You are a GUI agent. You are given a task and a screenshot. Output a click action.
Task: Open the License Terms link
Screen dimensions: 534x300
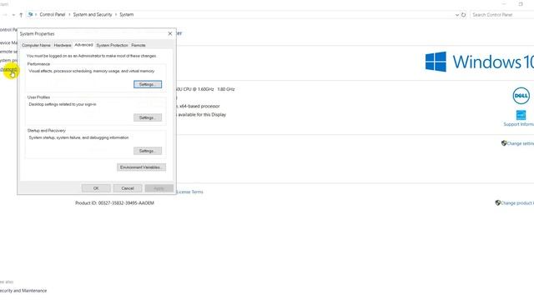click(189, 192)
